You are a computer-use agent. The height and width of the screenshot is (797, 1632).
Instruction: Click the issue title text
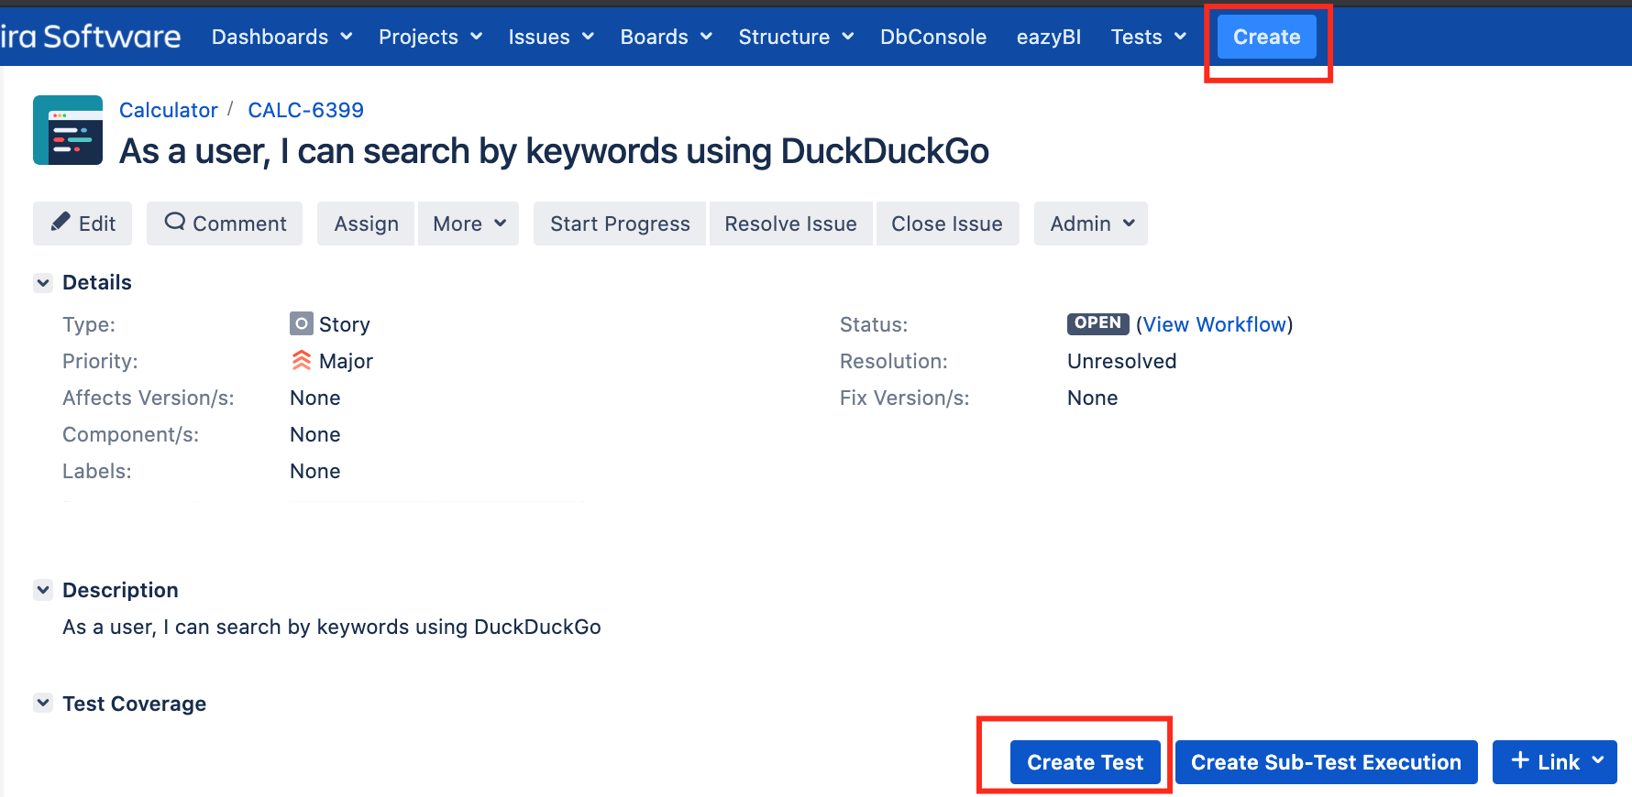555,151
